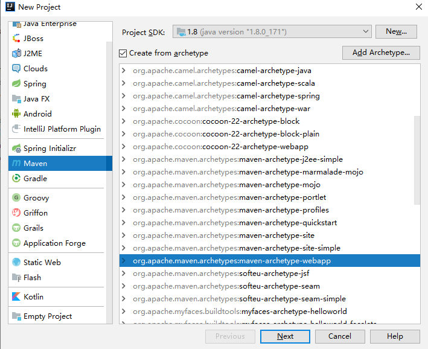
Task: Select Empty Project label
Action: pyautogui.click(x=48, y=316)
